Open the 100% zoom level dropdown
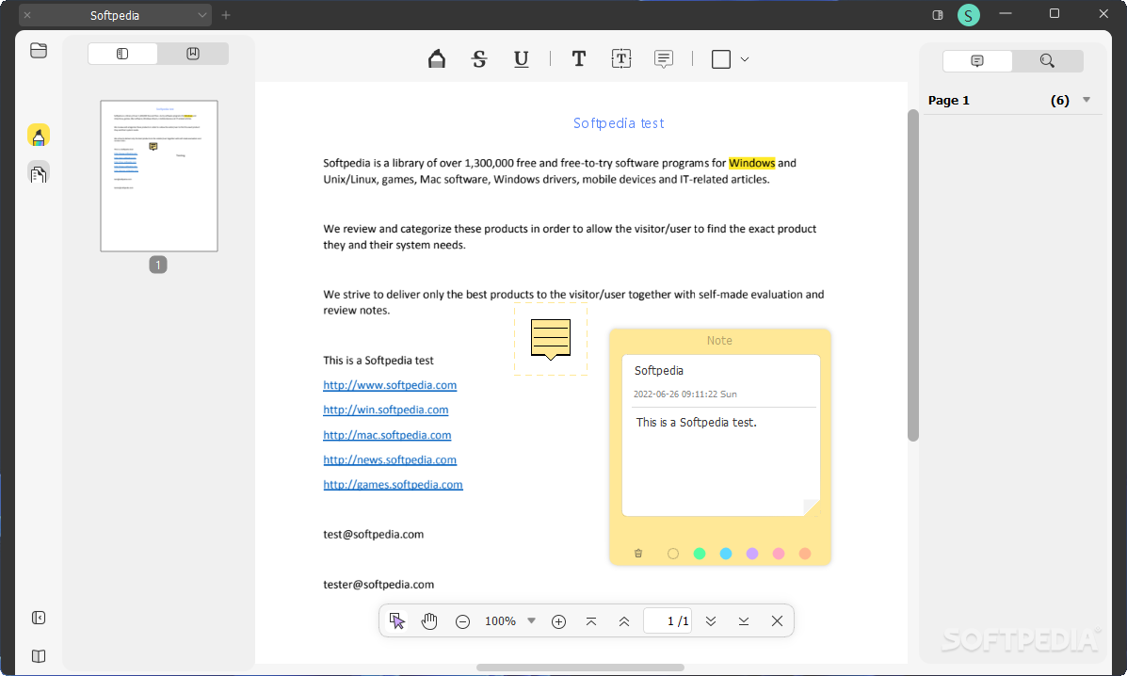 pos(531,620)
